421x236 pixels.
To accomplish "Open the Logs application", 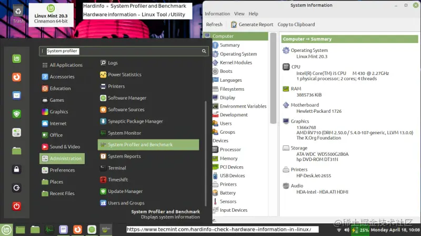I will tap(109, 63).
